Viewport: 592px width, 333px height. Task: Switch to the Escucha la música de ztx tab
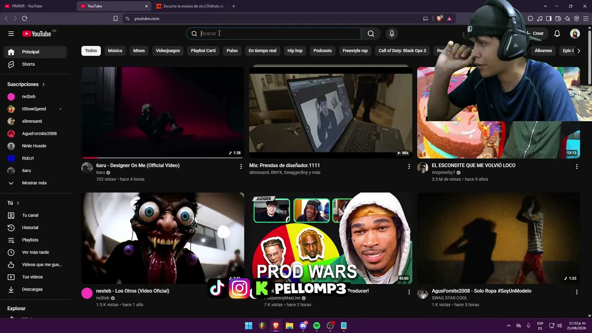pyautogui.click(x=191, y=6)
